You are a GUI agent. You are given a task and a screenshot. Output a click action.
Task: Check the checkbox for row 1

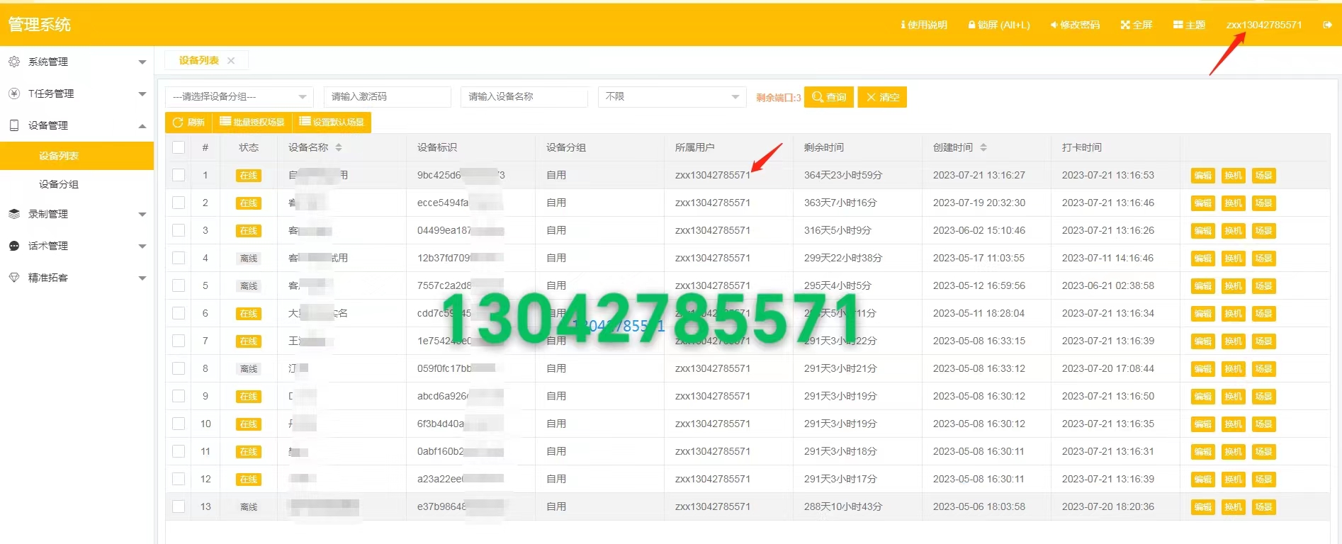[x=179, y=175]
